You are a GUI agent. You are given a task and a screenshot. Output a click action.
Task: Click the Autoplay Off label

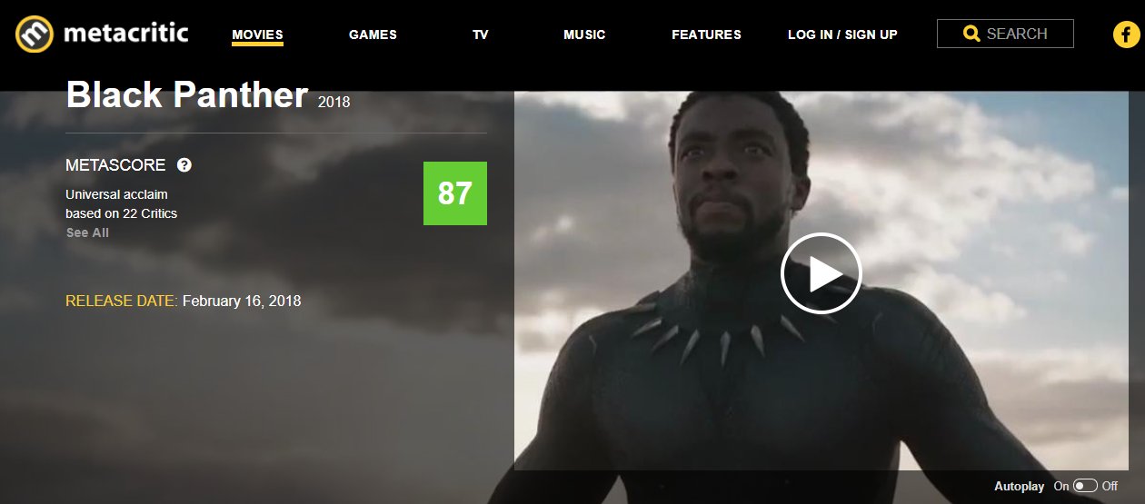(1110, 487)
